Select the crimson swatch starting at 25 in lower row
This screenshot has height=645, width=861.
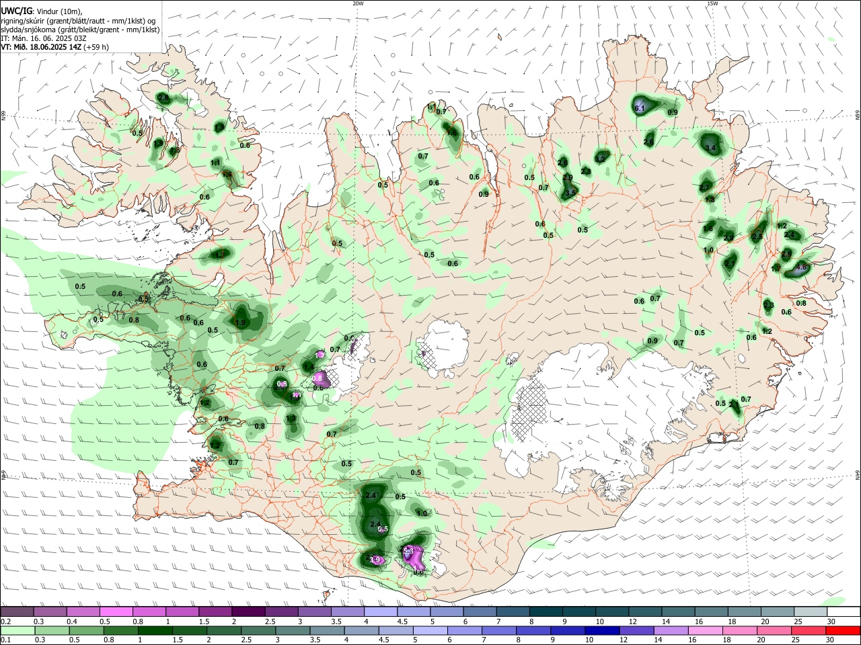pos(809,631)
